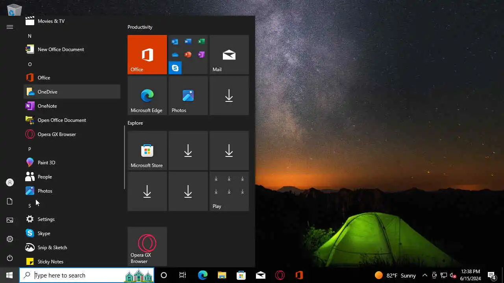Open Movies & TV from app list

pos(72,21)
